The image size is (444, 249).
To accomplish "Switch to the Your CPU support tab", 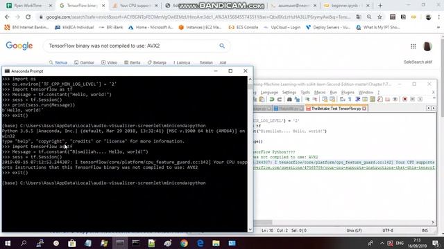I will [135, 6].
